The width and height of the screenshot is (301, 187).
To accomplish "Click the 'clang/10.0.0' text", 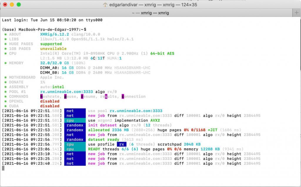I will [86, 34].
